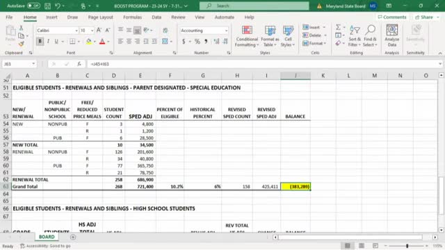Select the BOARD sheet tab

click(x=47, y=237)
